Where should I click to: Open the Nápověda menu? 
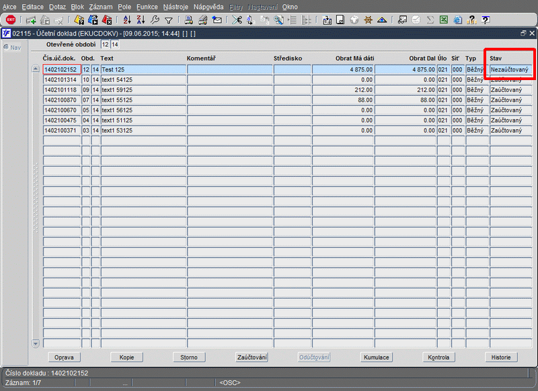pos(208,7)
